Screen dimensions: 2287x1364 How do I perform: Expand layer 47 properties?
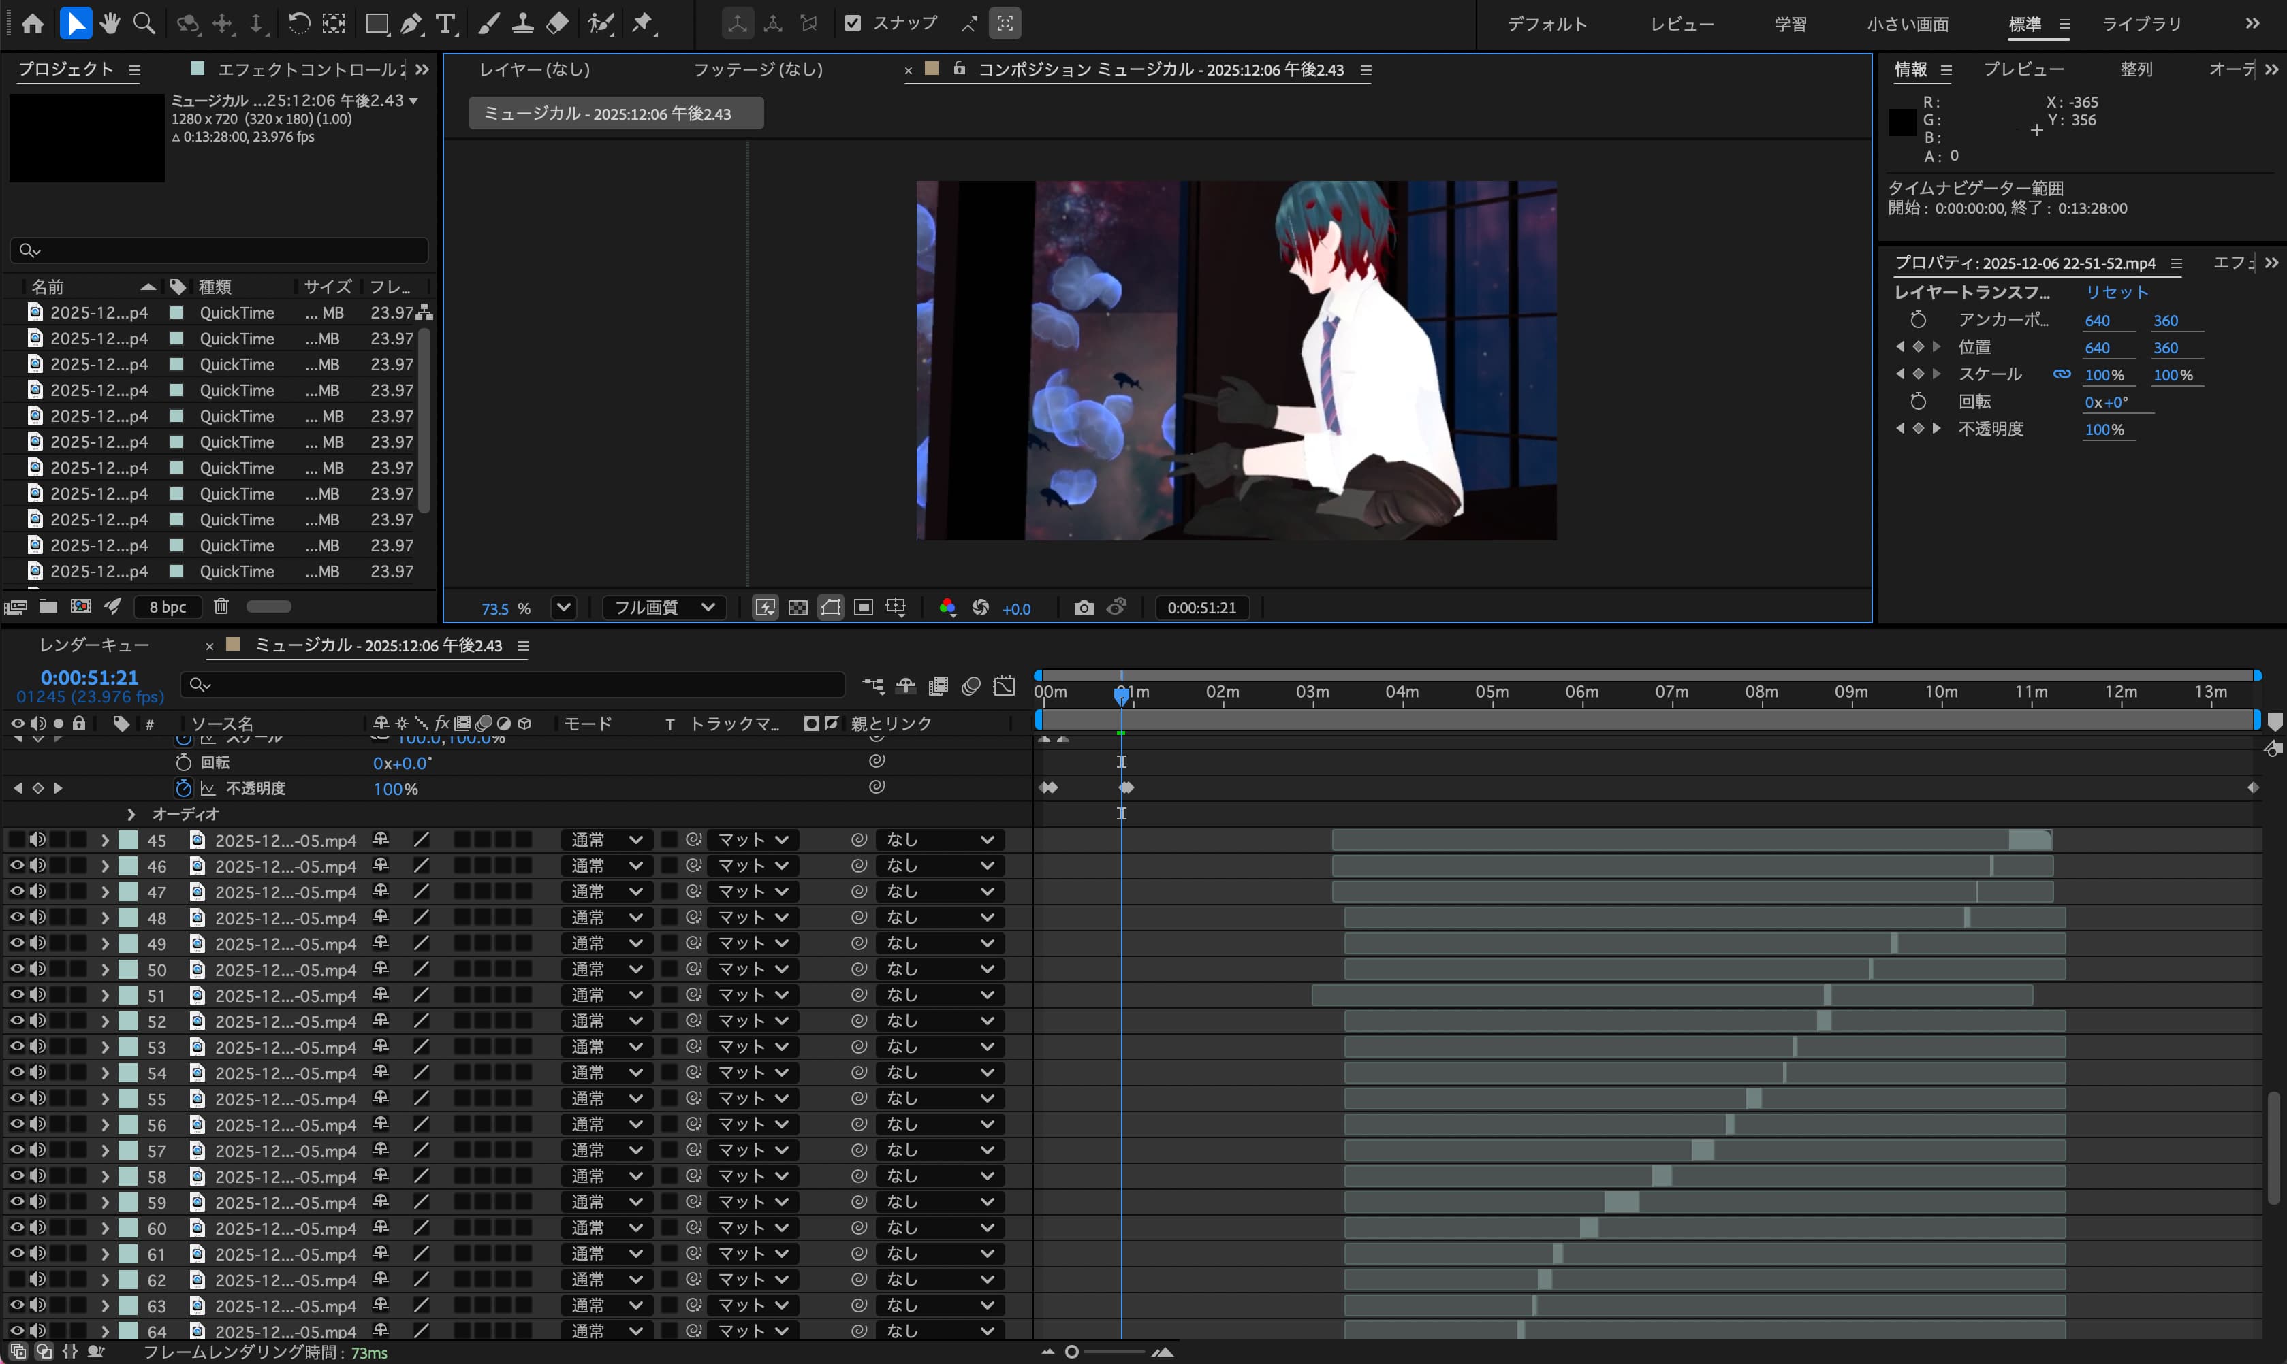point(105,892)
